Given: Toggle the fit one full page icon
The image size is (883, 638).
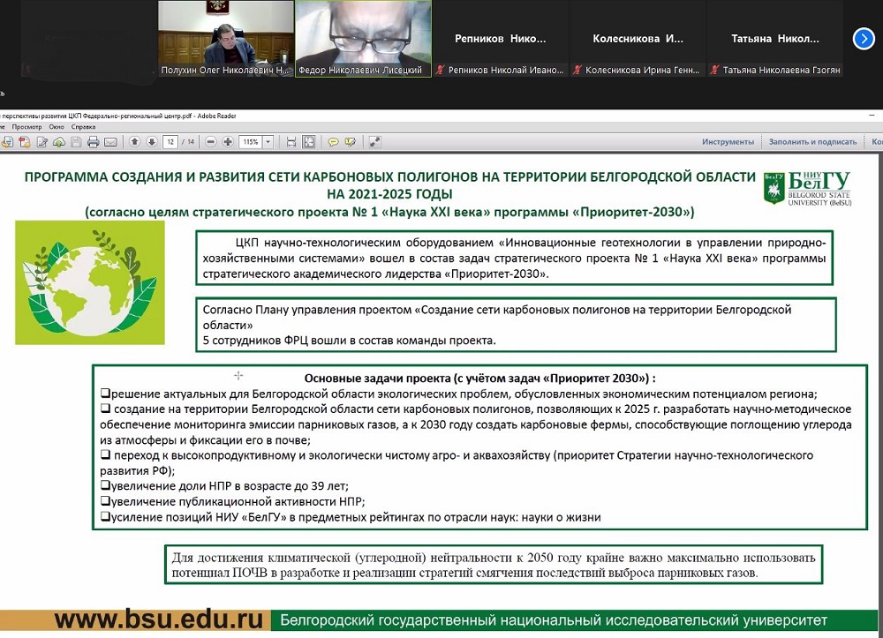Looking at the screenshot, I should pos(309,142).
